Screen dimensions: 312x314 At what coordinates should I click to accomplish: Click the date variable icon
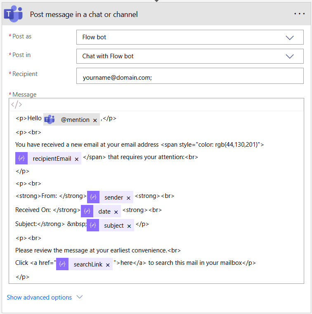(x=87, y=211)
